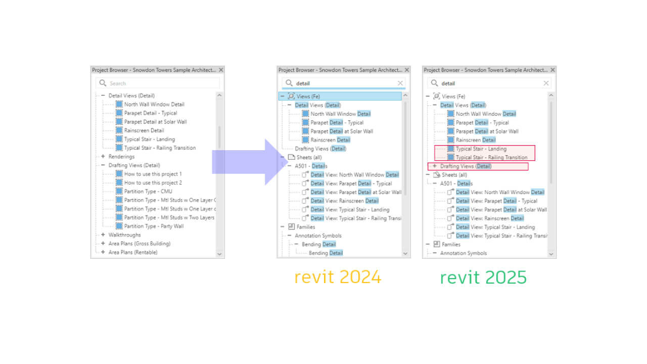Select 'How to use this project 2' view

[x=153, y=183]
